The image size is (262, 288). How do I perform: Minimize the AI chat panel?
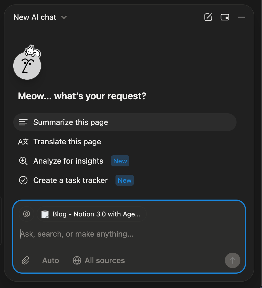pyautogui.click(x=242, y=17)
